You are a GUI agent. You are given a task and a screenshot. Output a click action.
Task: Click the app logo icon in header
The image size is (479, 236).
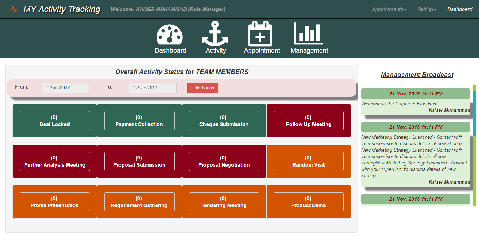tap(13, 9)
